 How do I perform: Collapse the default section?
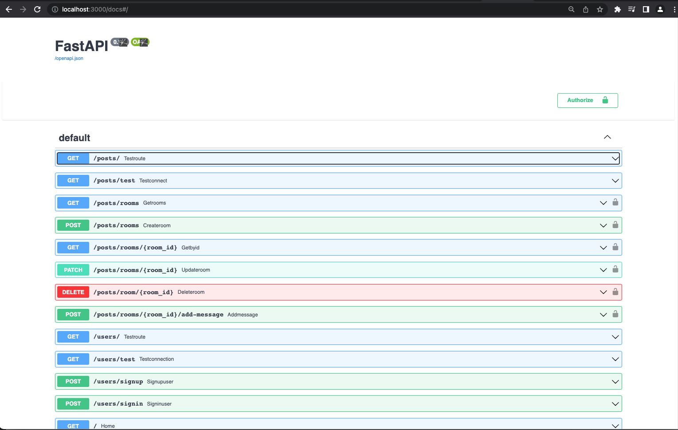(x=607, y=137)
